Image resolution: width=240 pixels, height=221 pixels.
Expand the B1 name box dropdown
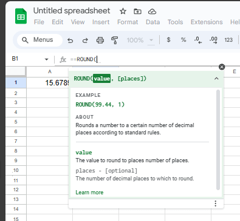click(47, 59)
